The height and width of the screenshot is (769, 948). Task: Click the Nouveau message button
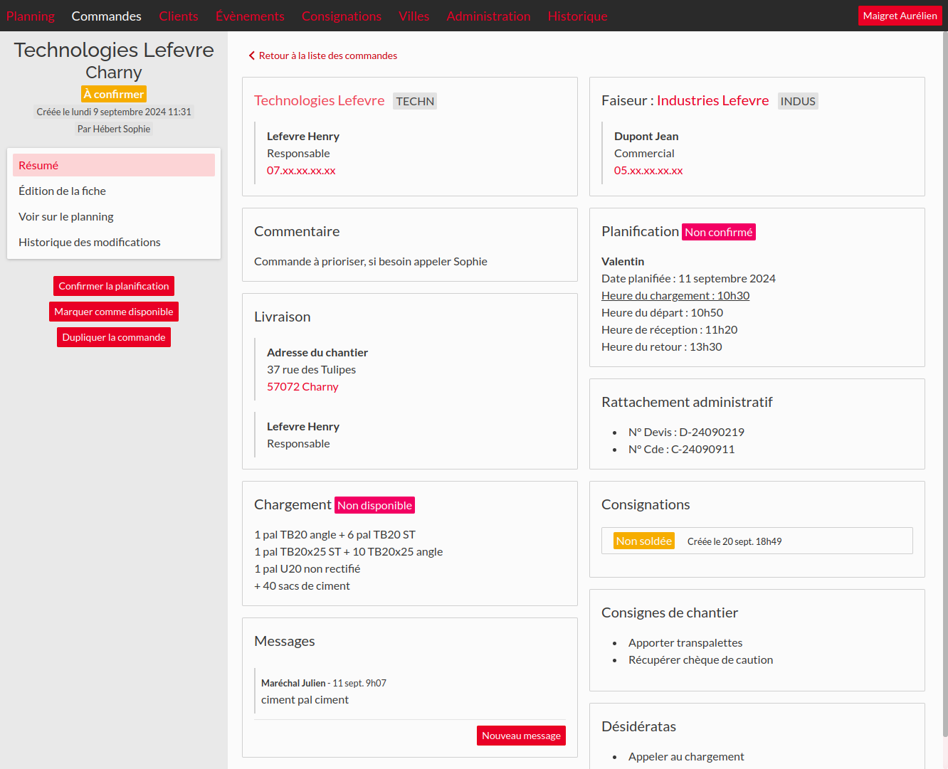pos(521,736)
